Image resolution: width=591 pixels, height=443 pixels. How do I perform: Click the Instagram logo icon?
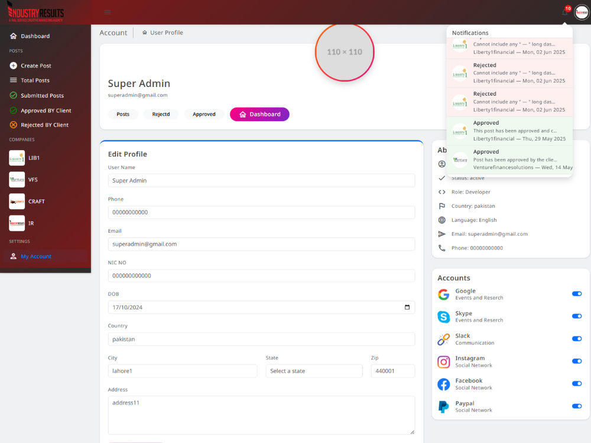(x=444, y=362)
